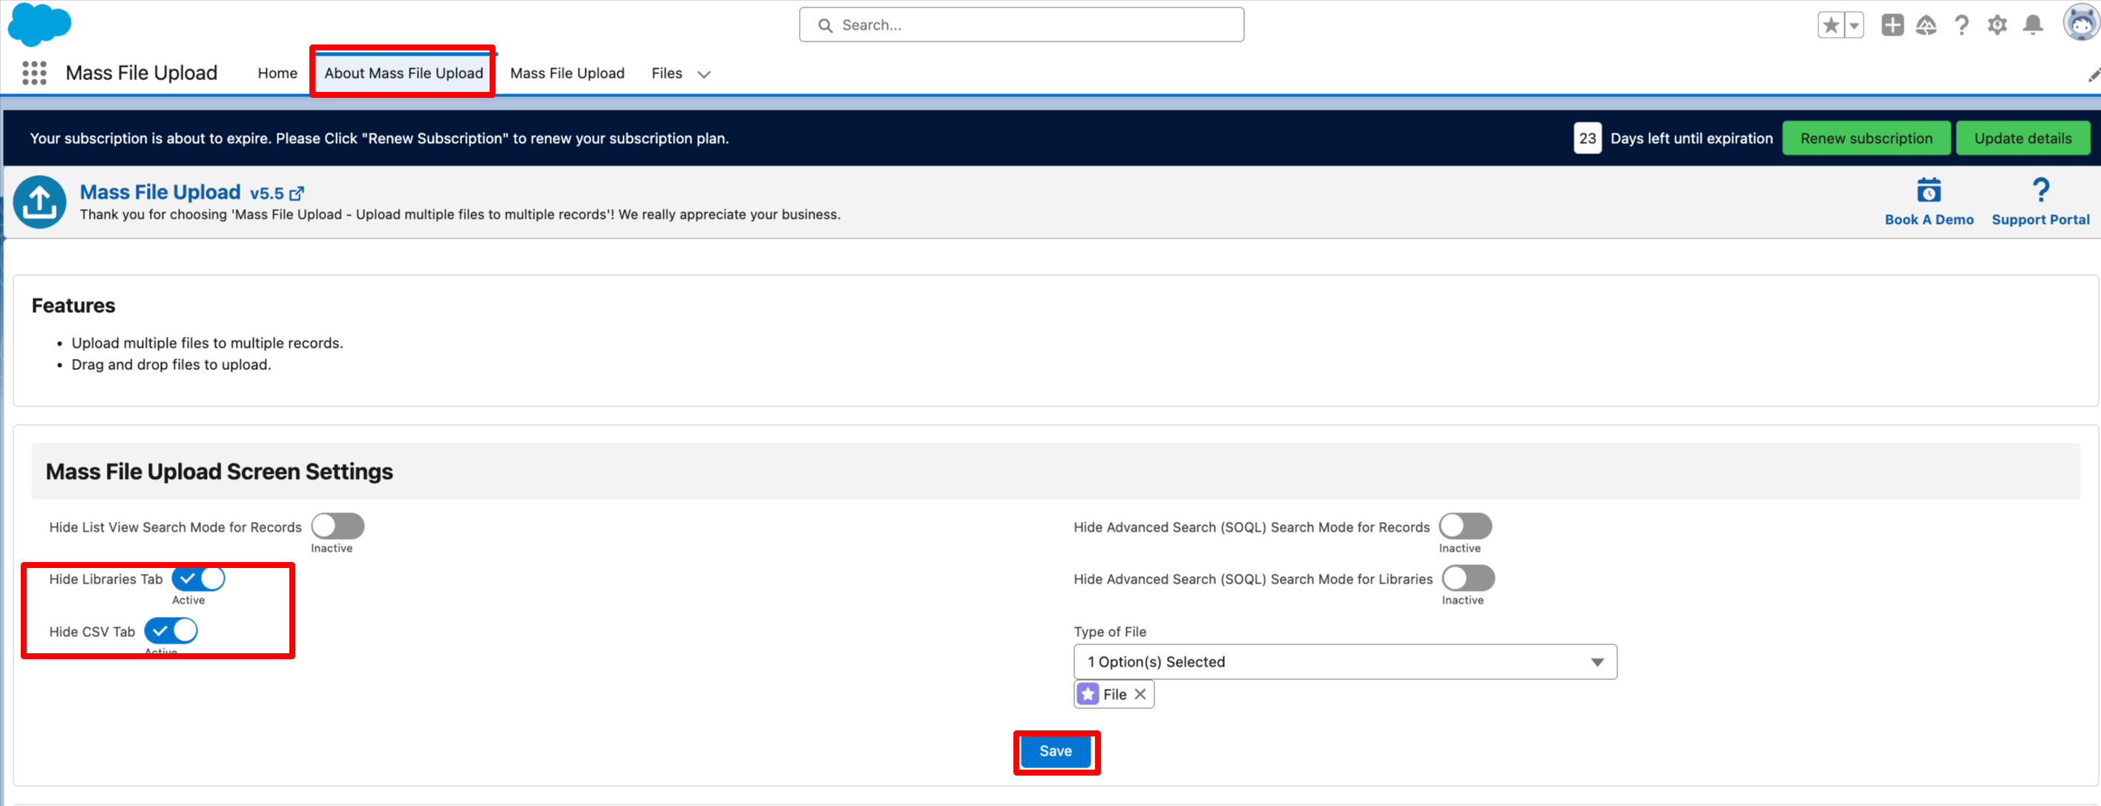
Task: Switch to the Mass File Upload tab
Action: pos(567,73)
